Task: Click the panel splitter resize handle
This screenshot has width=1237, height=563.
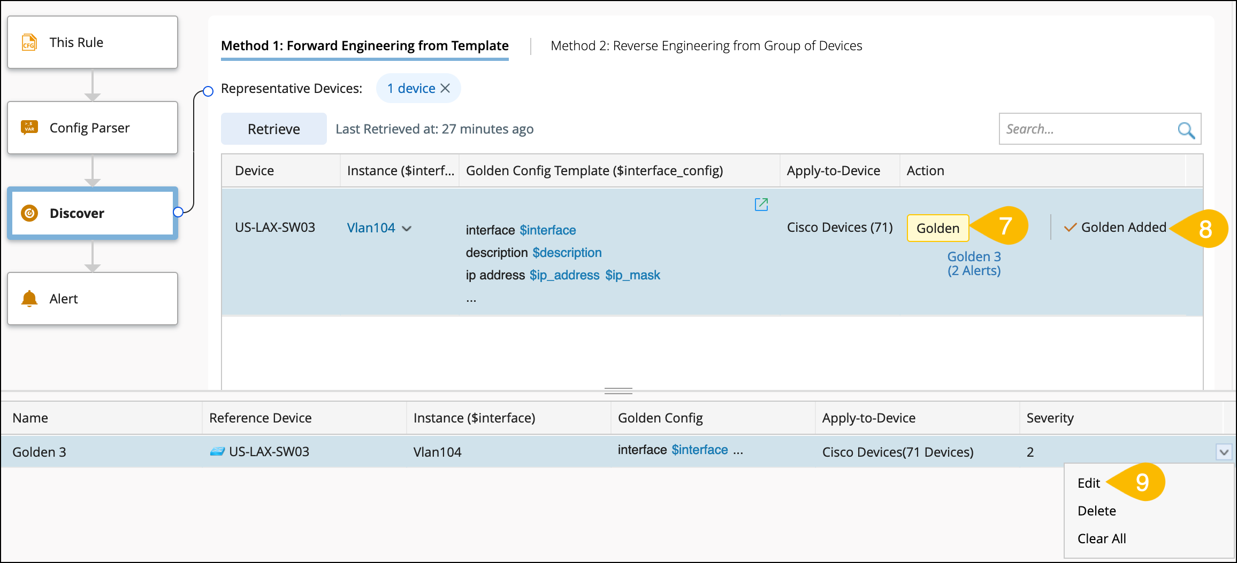Action: [618, 391]
